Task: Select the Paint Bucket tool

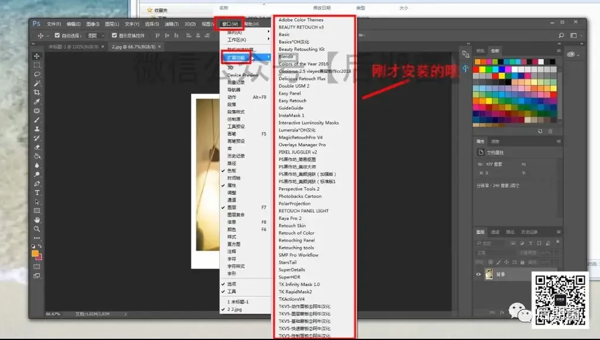Action: pos(37,156)
